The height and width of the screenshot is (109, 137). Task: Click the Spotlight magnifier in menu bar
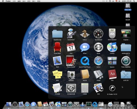click(134, 1)
